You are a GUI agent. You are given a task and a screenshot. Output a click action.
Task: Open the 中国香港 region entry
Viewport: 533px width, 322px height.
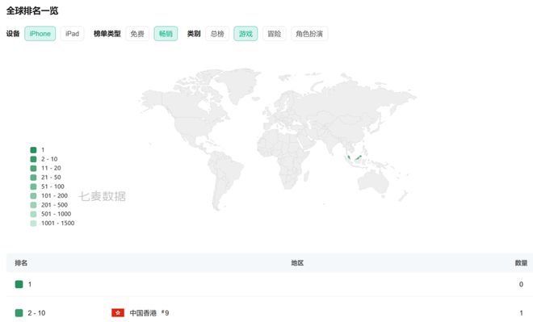coord(143,313)
